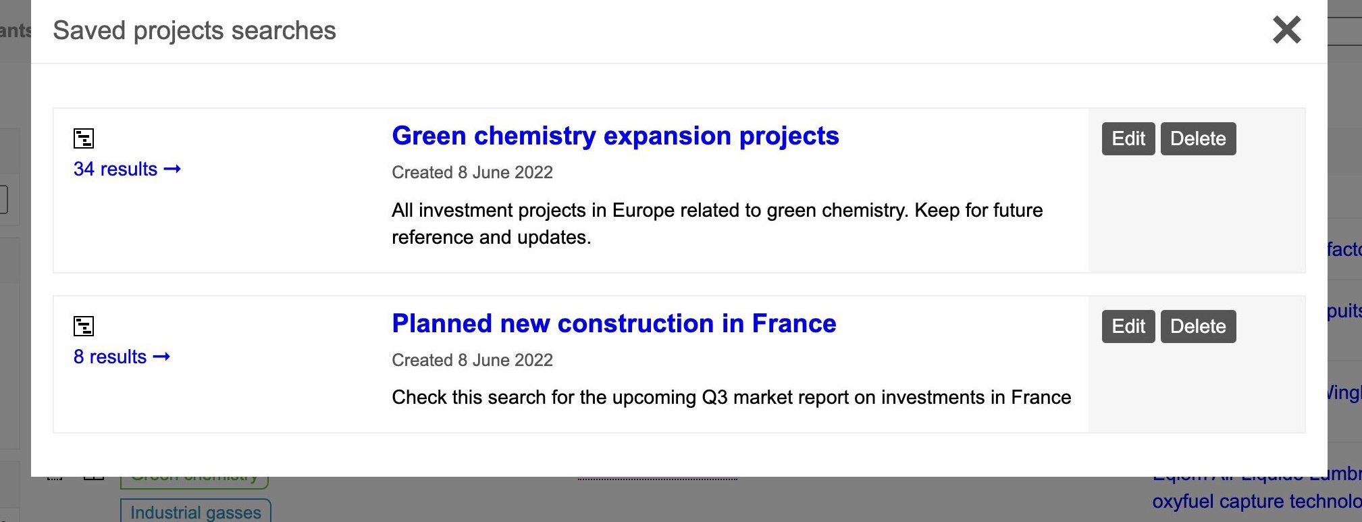Click the saved search icon on the Green chemistry card

84,138
